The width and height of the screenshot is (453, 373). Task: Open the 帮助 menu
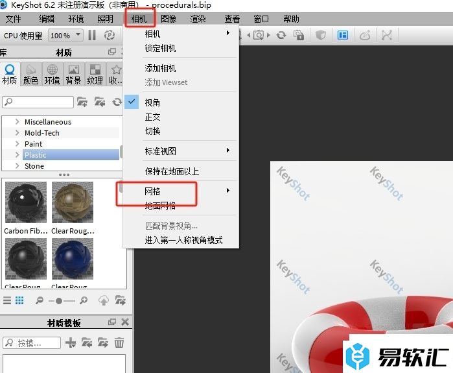(291, 19)
